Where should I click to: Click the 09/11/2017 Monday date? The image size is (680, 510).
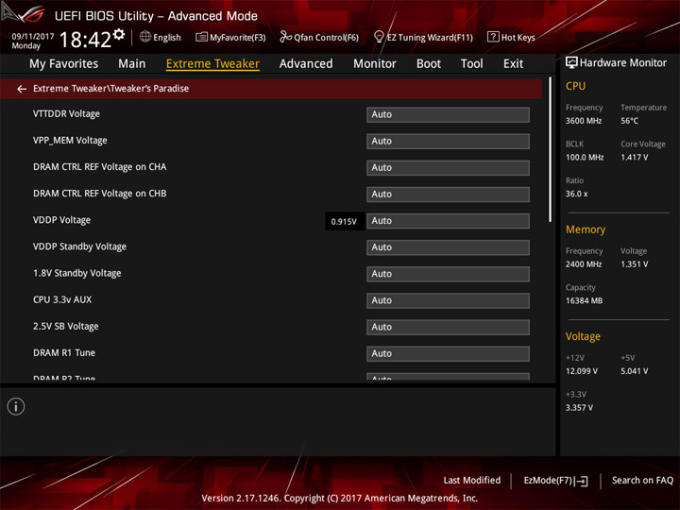pyautogui.click(x=32, y=41)
